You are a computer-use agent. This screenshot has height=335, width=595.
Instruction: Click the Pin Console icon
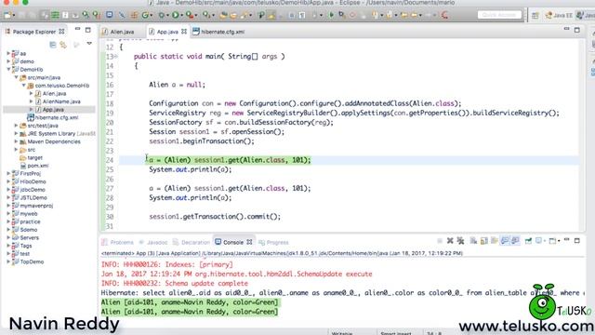528,241
